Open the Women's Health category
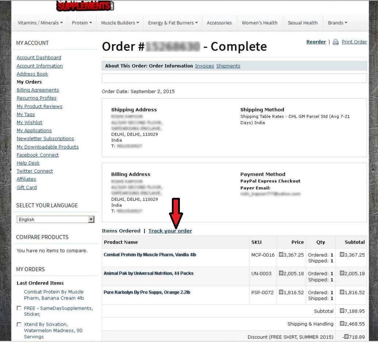Screen dimensions: 378x342 point(260,23)
